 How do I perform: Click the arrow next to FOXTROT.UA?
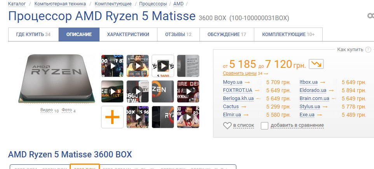pos(257,90)
